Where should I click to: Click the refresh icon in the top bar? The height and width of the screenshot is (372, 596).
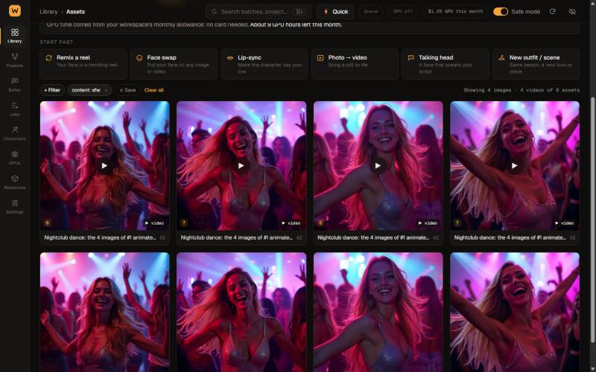pos(553,12)
